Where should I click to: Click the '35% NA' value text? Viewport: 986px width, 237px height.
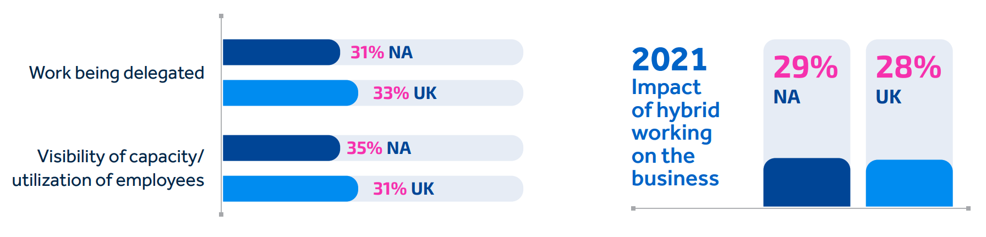coord(379,148)
